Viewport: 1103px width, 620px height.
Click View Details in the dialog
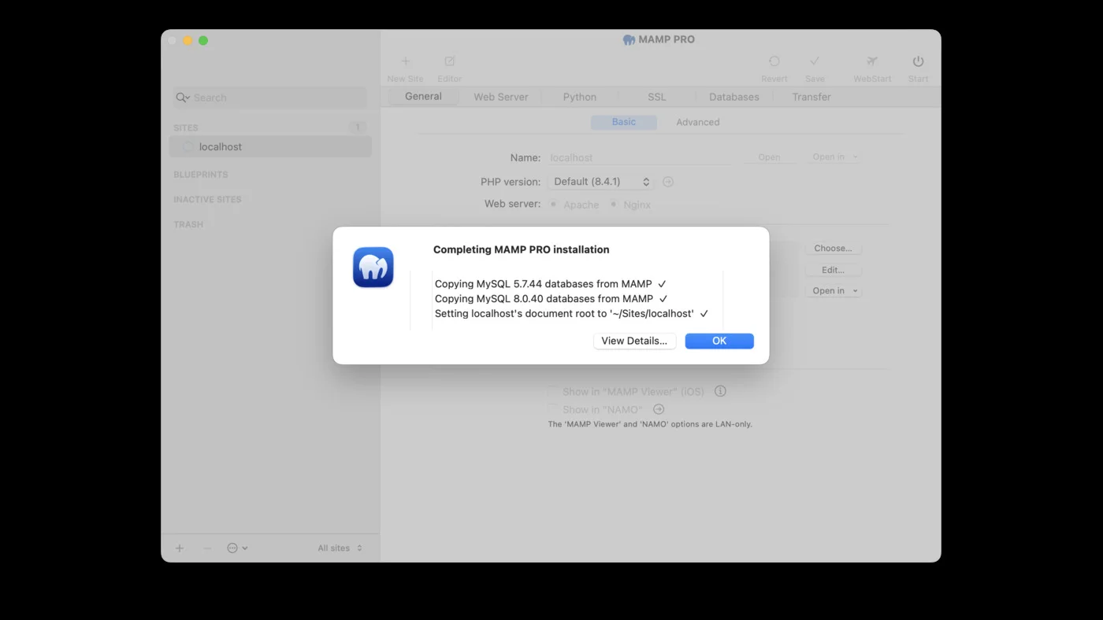634,341
